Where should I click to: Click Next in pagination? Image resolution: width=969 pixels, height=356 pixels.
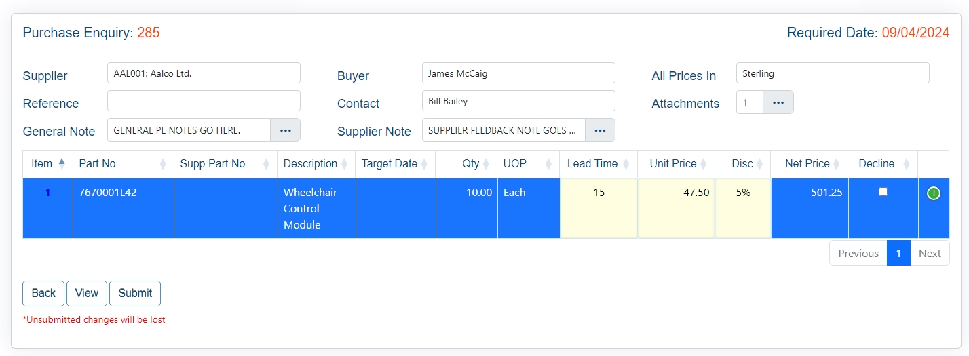pos(929,253)
